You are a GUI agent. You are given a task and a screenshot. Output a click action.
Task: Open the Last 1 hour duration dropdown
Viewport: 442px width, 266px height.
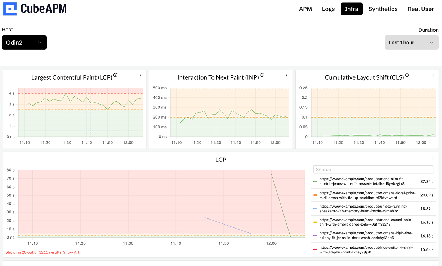[412, 43]
